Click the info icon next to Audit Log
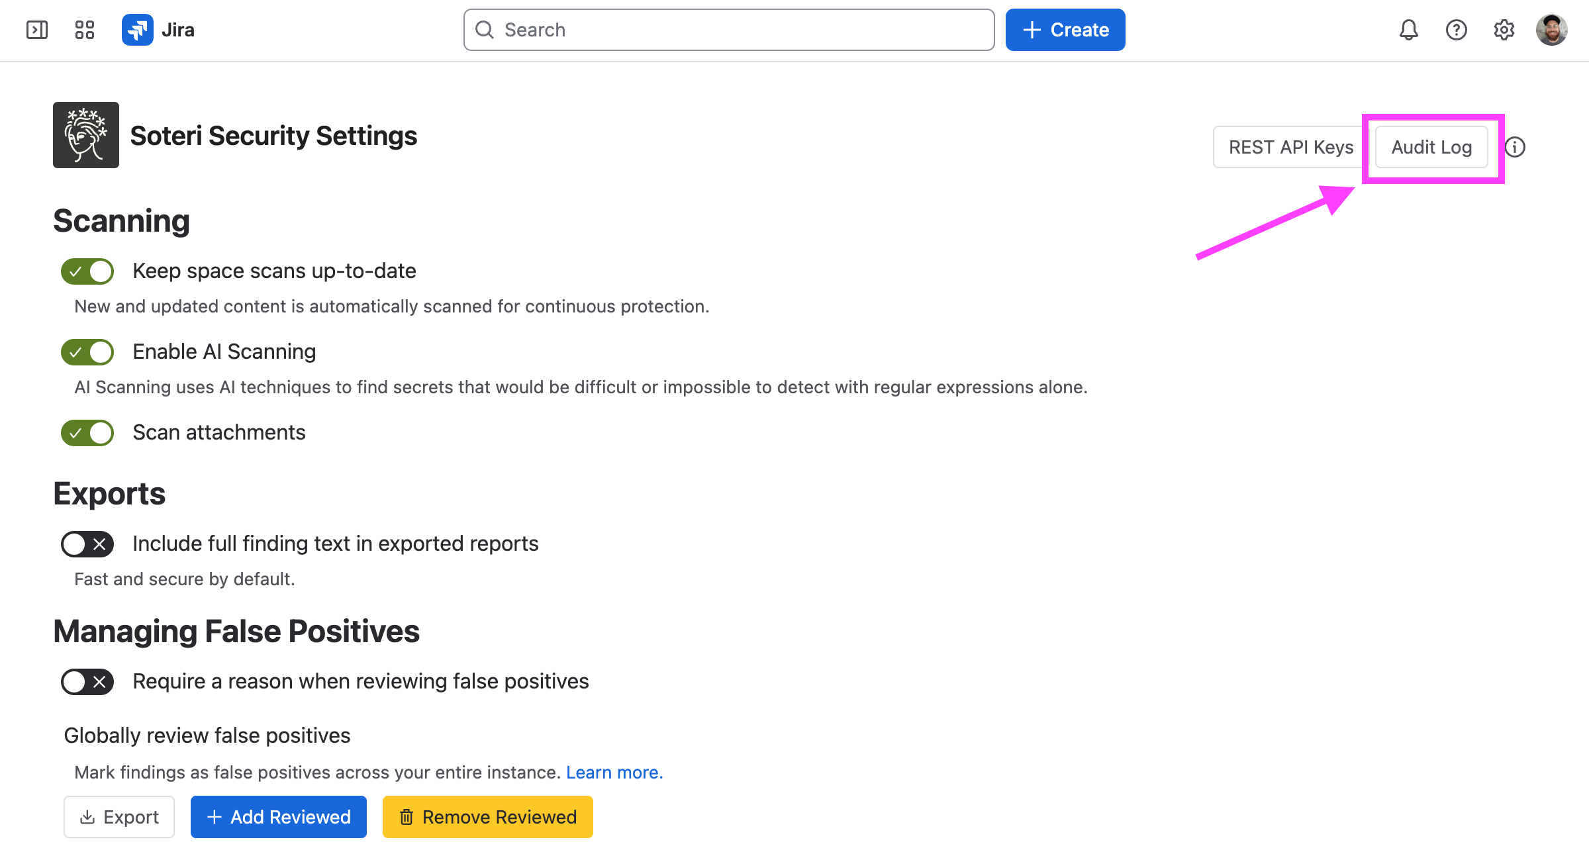The image size is (1589, 854). [x=1515, y=147]
